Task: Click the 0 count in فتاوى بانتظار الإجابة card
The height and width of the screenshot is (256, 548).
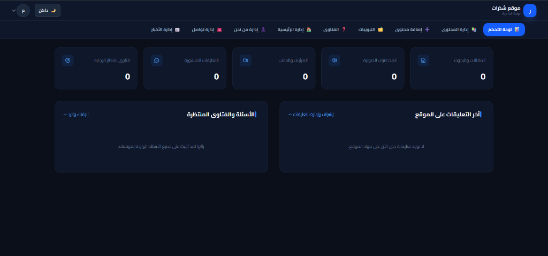Action: [x=127, y=77]
